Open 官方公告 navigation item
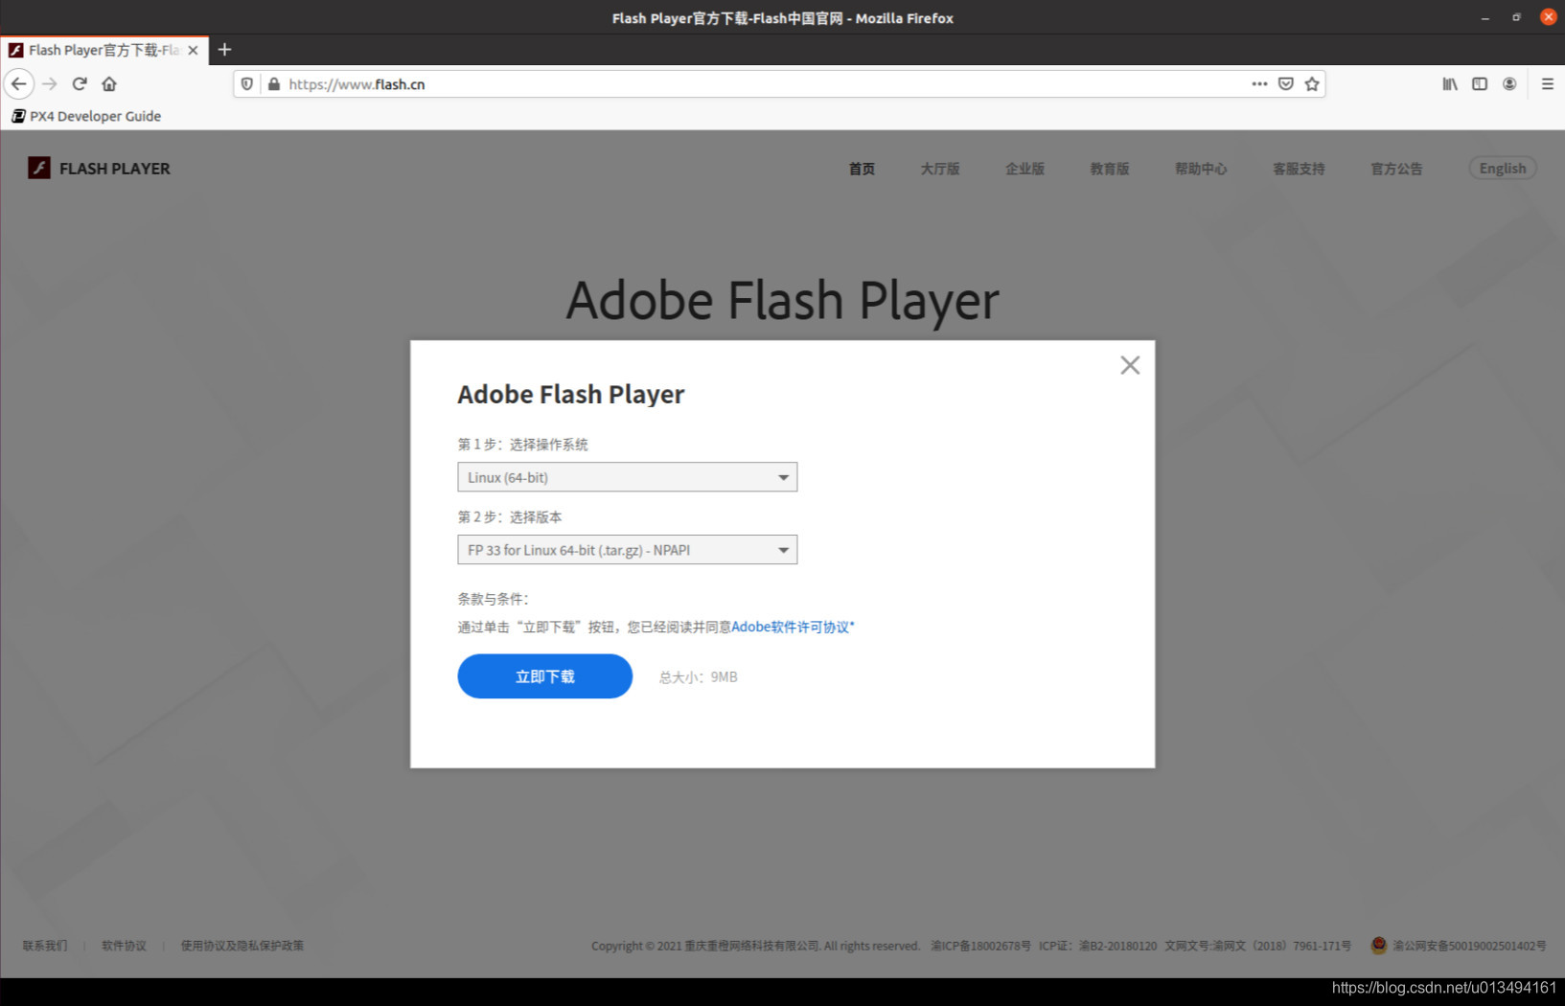Screen dimensions: 1565x1006 click(1396, 169)
